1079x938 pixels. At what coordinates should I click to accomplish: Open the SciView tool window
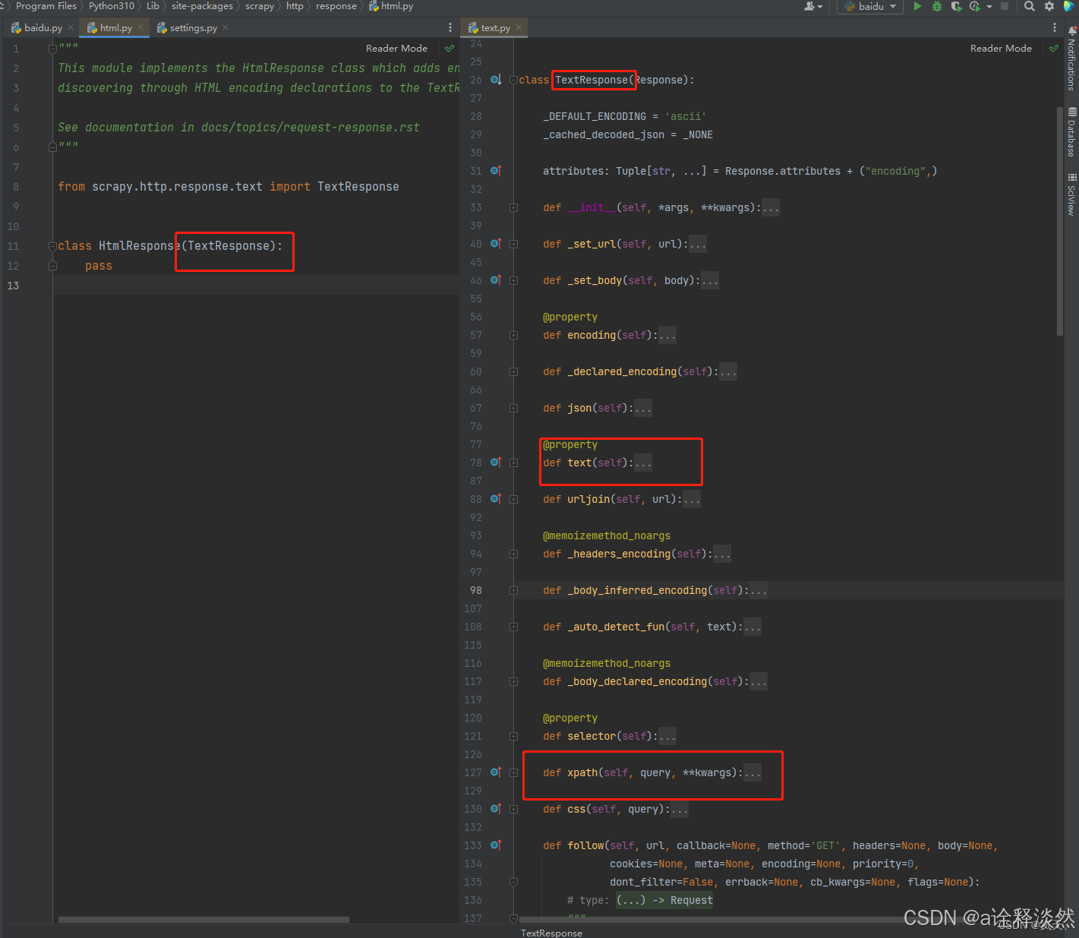1071,194
